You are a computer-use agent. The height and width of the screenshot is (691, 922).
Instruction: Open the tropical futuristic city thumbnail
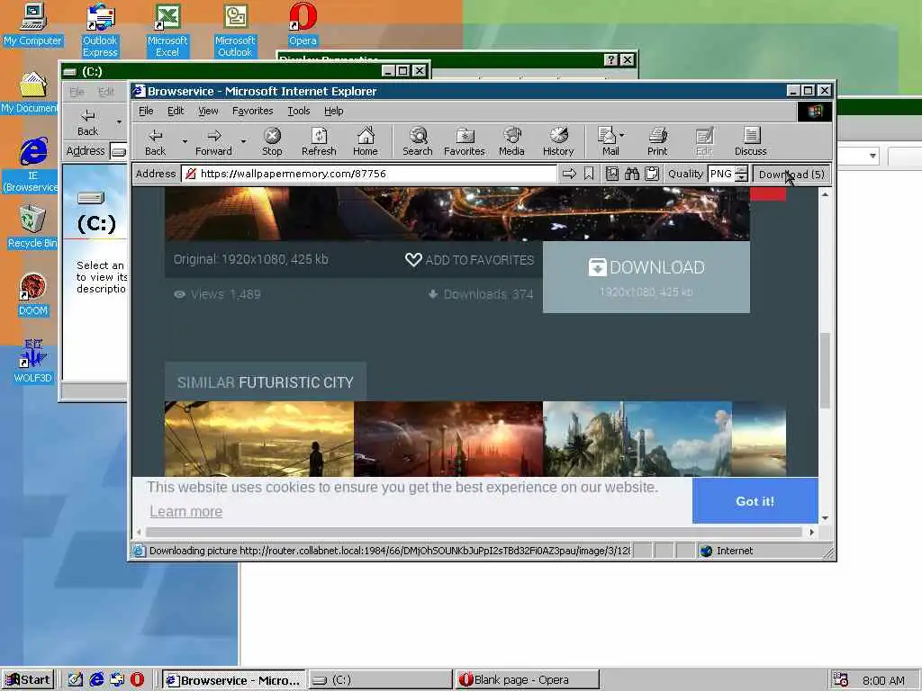point(637,438)
